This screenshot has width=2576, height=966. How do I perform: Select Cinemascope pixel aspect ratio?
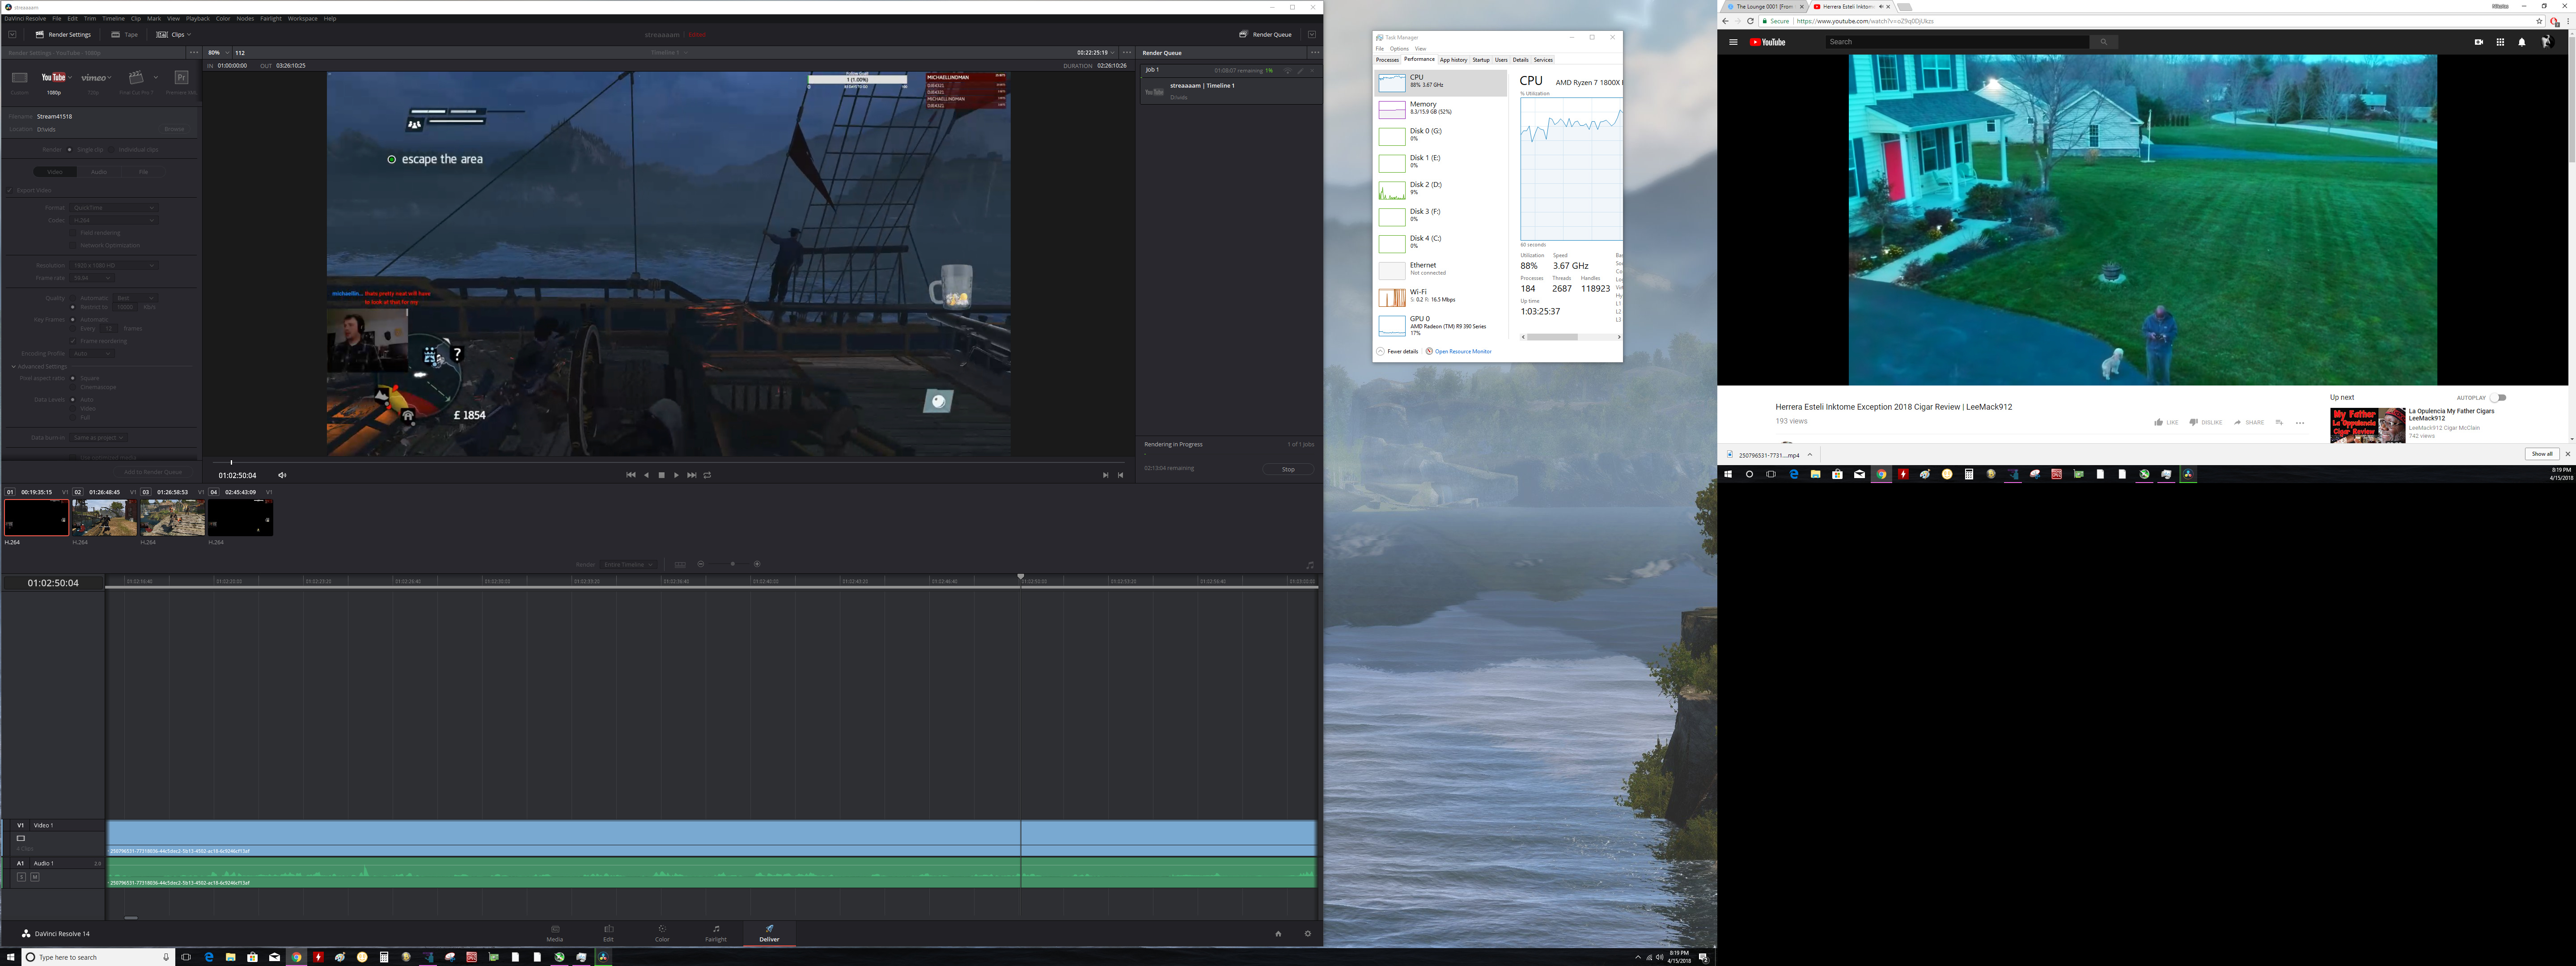click(x=72, y=387)
